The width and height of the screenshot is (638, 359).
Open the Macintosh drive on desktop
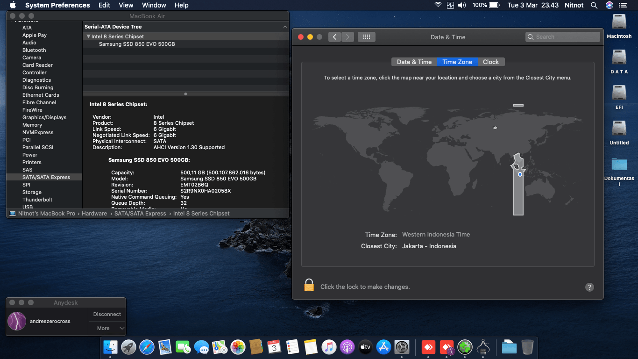(619, 26)
